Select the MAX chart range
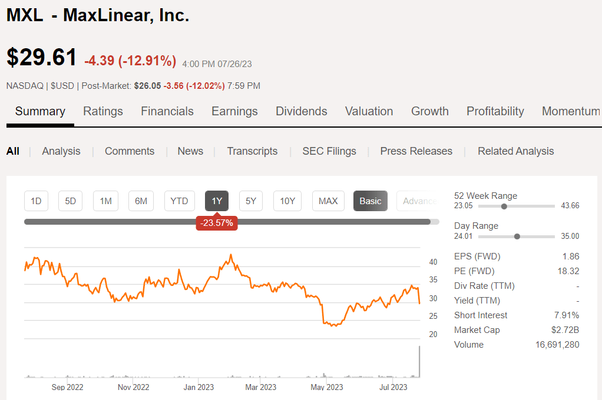Viewport: 602px width, 400px height. click(x=328, y=201)
